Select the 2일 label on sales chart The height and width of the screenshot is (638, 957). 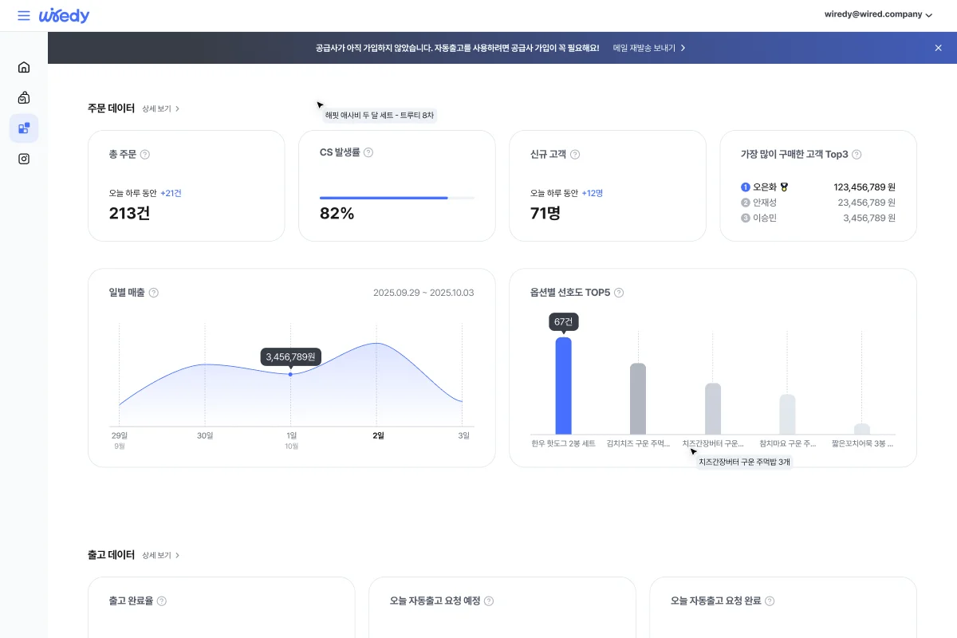tap(378, 435)
